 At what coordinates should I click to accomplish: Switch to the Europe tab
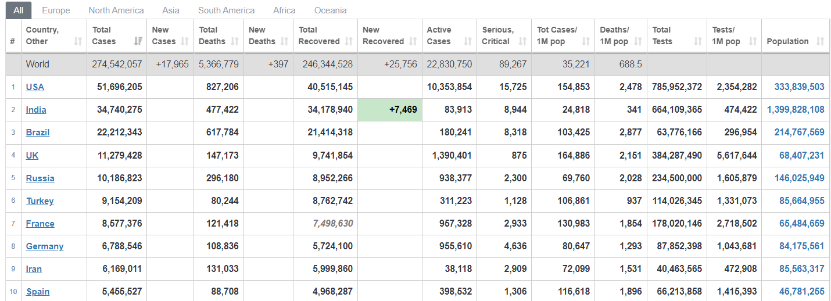click(56, 10)
